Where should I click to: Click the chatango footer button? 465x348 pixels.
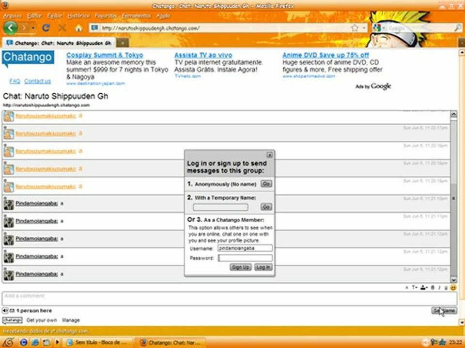(x=12, y=320)
